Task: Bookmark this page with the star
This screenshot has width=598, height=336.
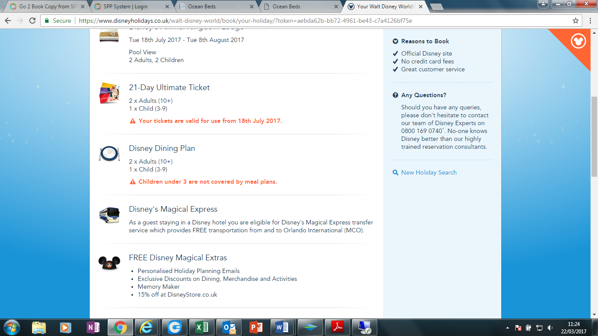Action: point(576,21)
